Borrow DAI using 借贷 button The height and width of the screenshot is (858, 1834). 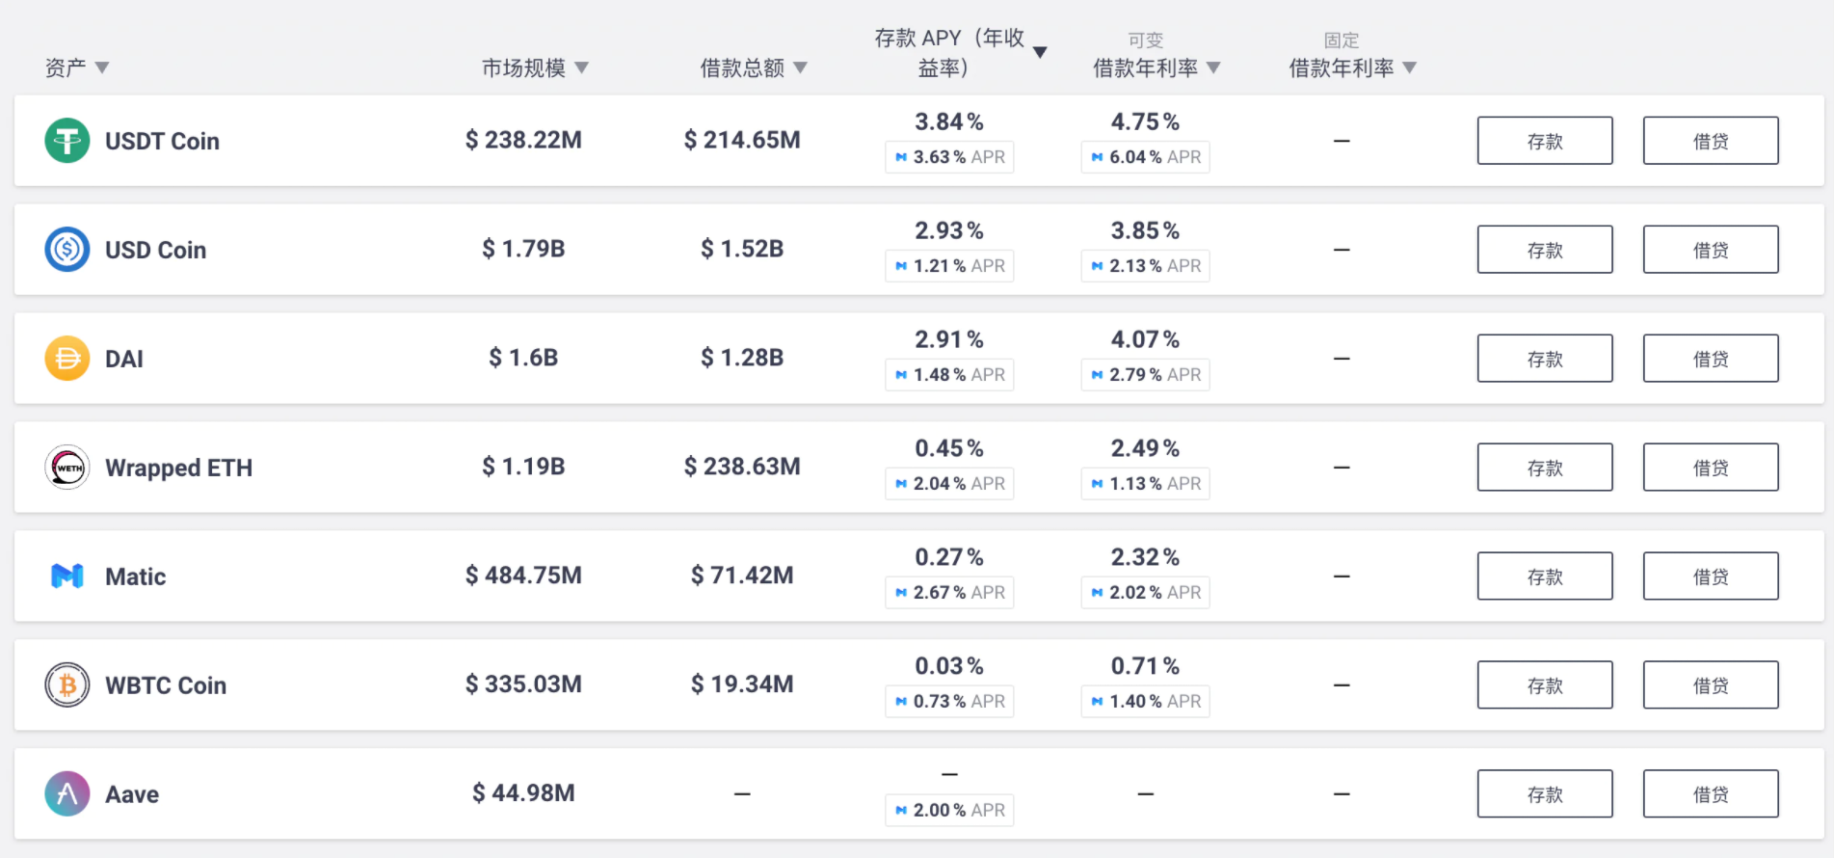[1711, 359]
